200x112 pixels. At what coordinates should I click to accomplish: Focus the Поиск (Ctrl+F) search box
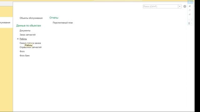click(x=160, y=6)
